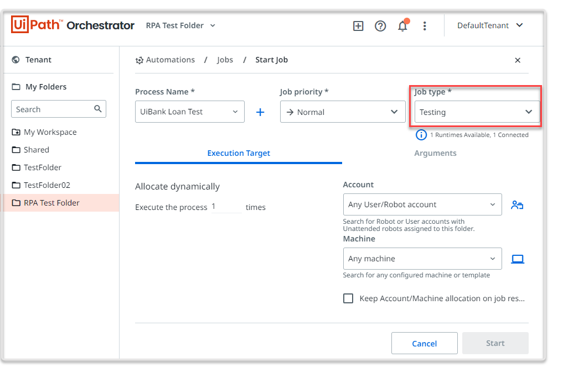Image resolution: width=563 pixels, height=368 pixels.
Task: Close the Start Job panel
Action: 518,60
